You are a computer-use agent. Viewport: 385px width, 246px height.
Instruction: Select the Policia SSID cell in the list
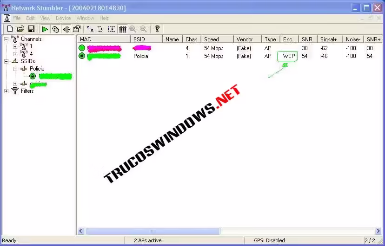[x=141, y=56]
